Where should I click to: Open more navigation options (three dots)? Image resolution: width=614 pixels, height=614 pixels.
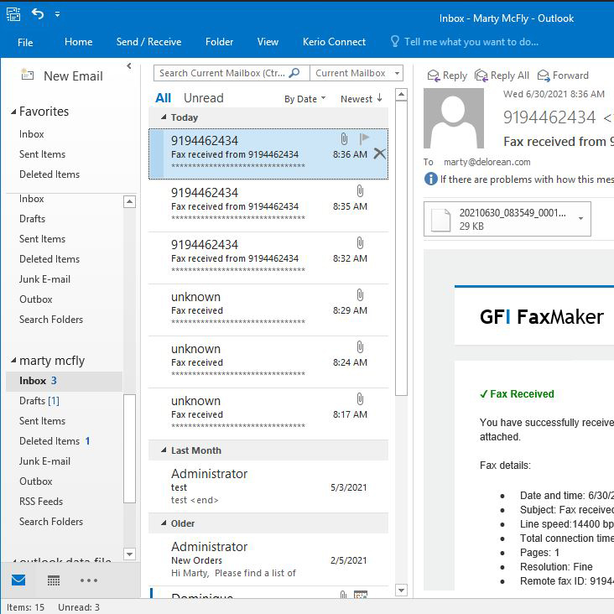pyautogui.click(x=89, y=580)
